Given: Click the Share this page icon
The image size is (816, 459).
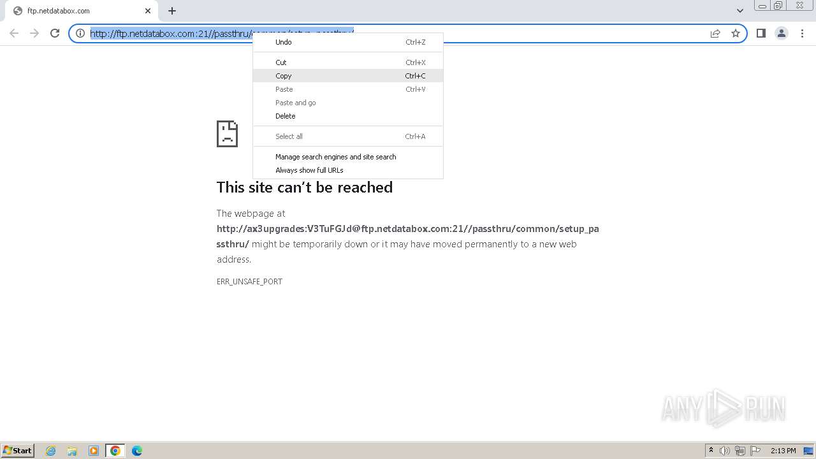Looking at the screenshot, I should pos(715,33).
